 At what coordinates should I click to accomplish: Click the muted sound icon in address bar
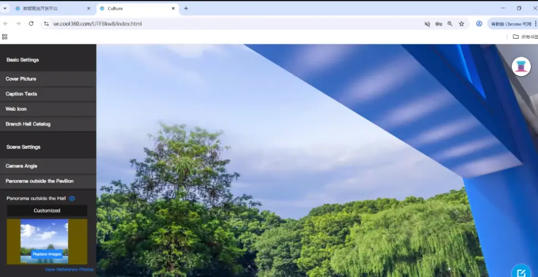(427, 24)
